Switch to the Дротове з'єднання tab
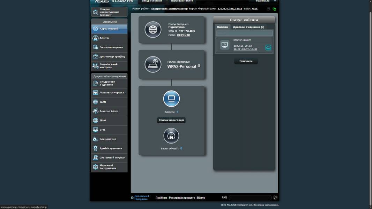 (248, 27)
